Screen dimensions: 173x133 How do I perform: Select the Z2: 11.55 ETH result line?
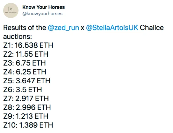[x=26, y=54]
